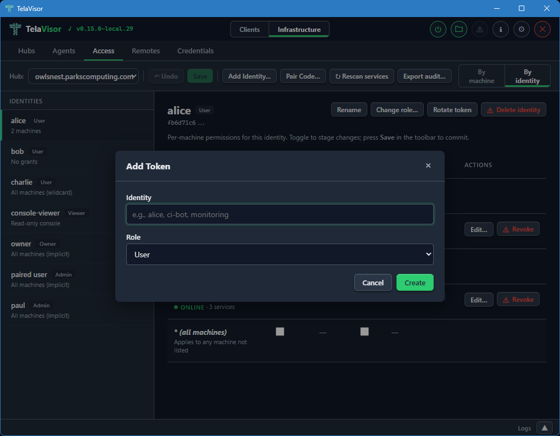Click Rescan services button
This screenshot has width=560, height=436.
point(361,76)
